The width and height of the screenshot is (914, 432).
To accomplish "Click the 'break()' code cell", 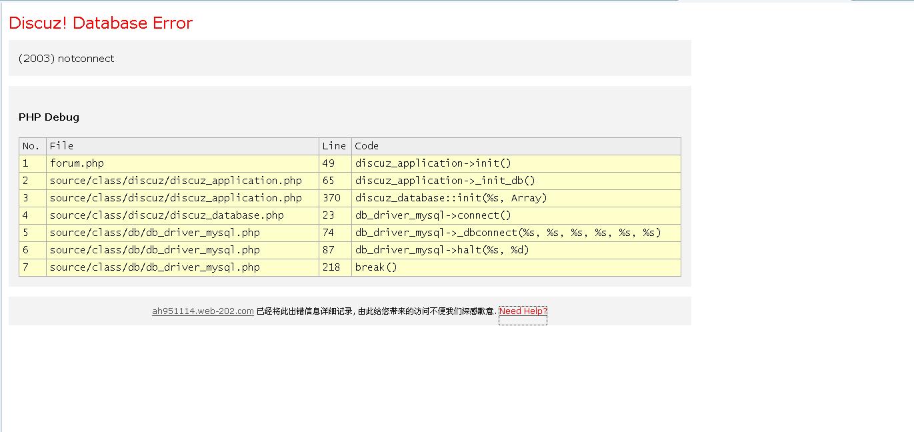I will (516, 267).
